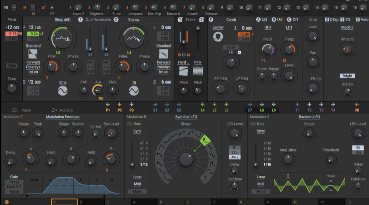
Task: Switch to the C Off tab
Action: pos(292,19)
